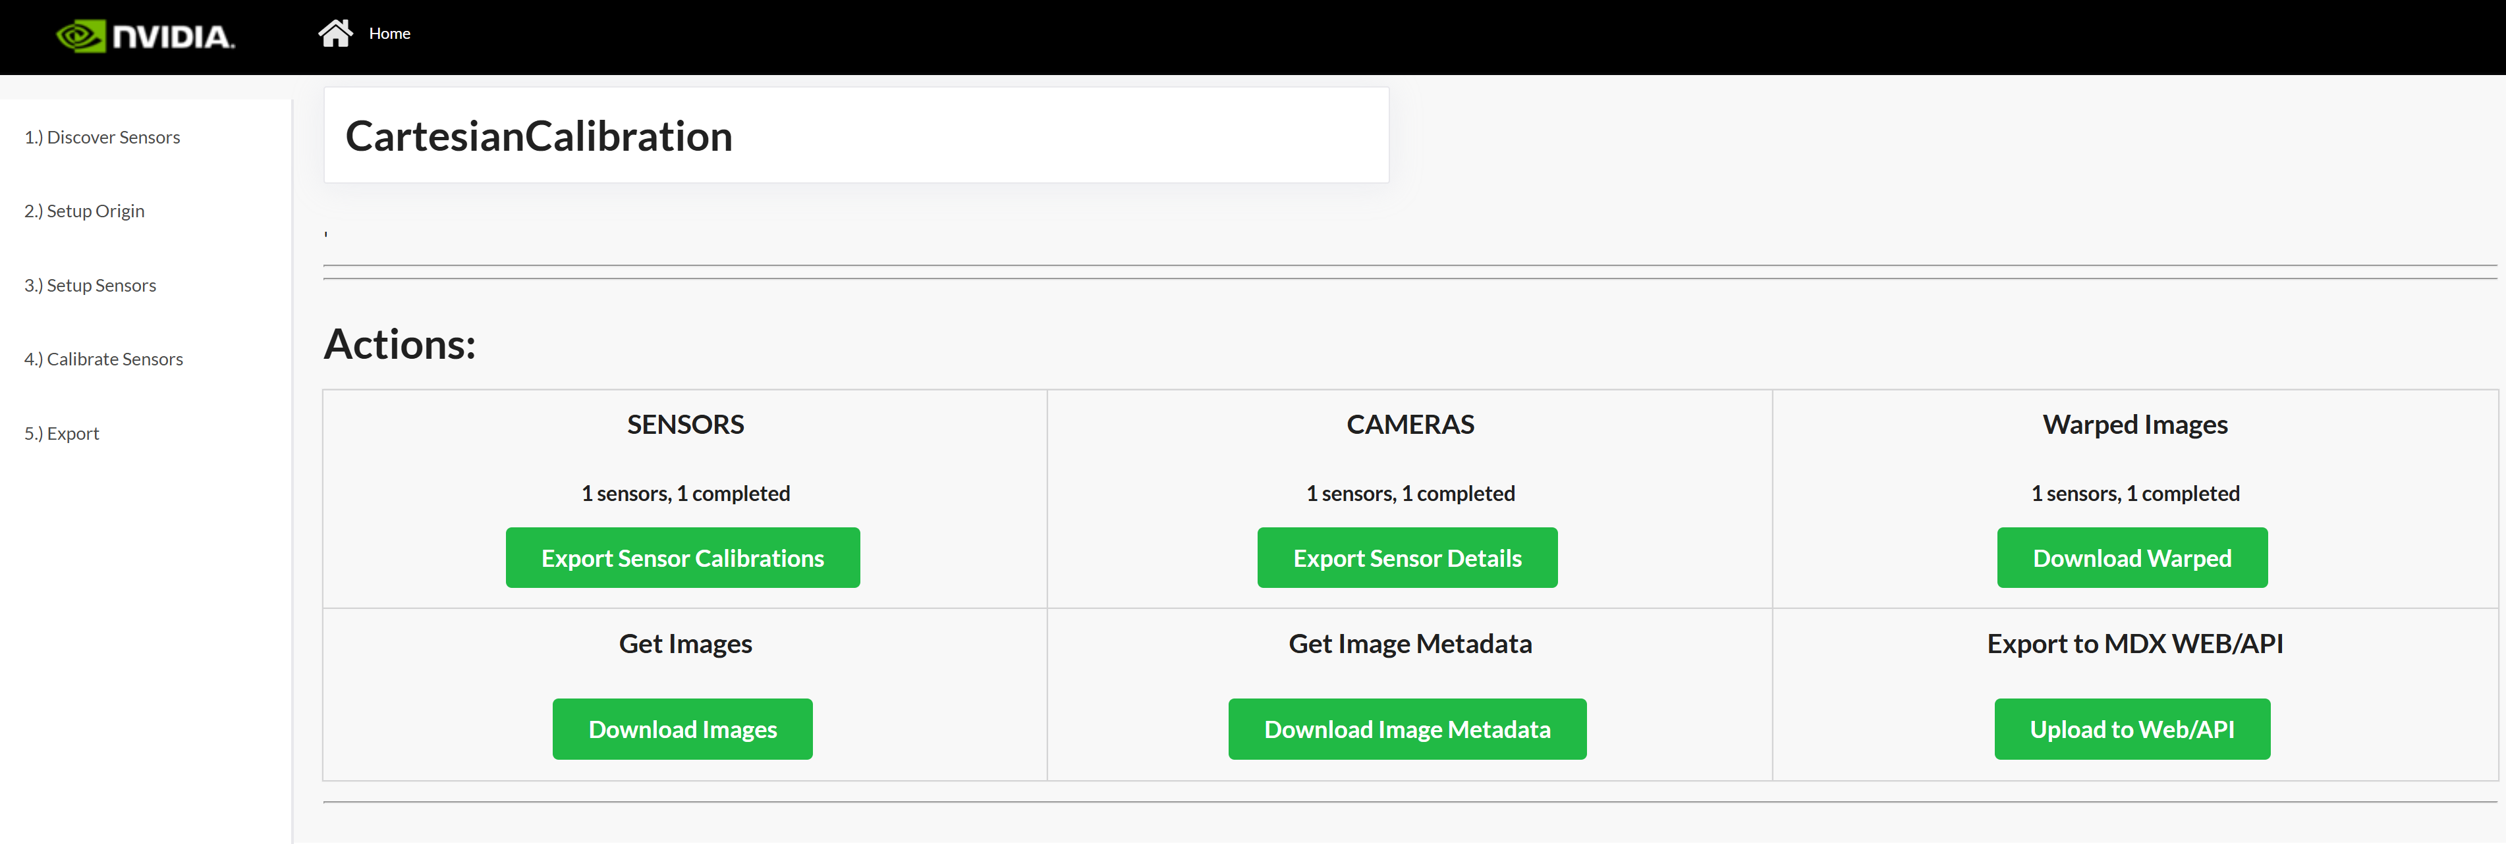Click the CAMERAS section heading
The width and height of the screenshot is (2506, 844).
pyautogui.click(x=1410, y=425)
